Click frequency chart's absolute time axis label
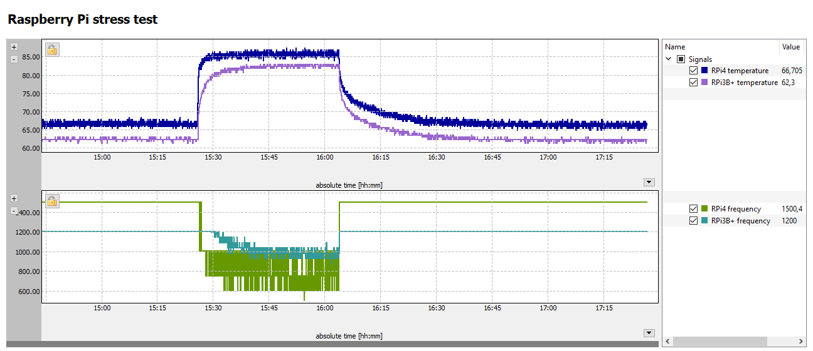Screen dimensions: 813x351 click(349, 336)
